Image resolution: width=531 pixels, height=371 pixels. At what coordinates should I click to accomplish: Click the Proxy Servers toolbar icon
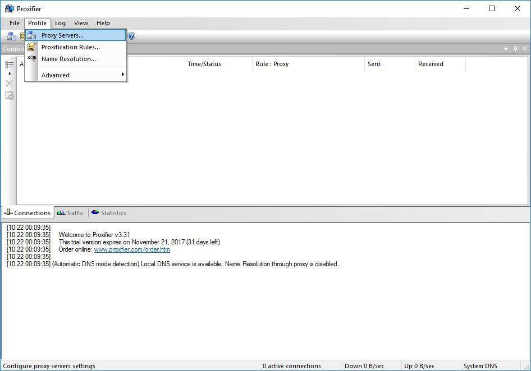(12, 36)
